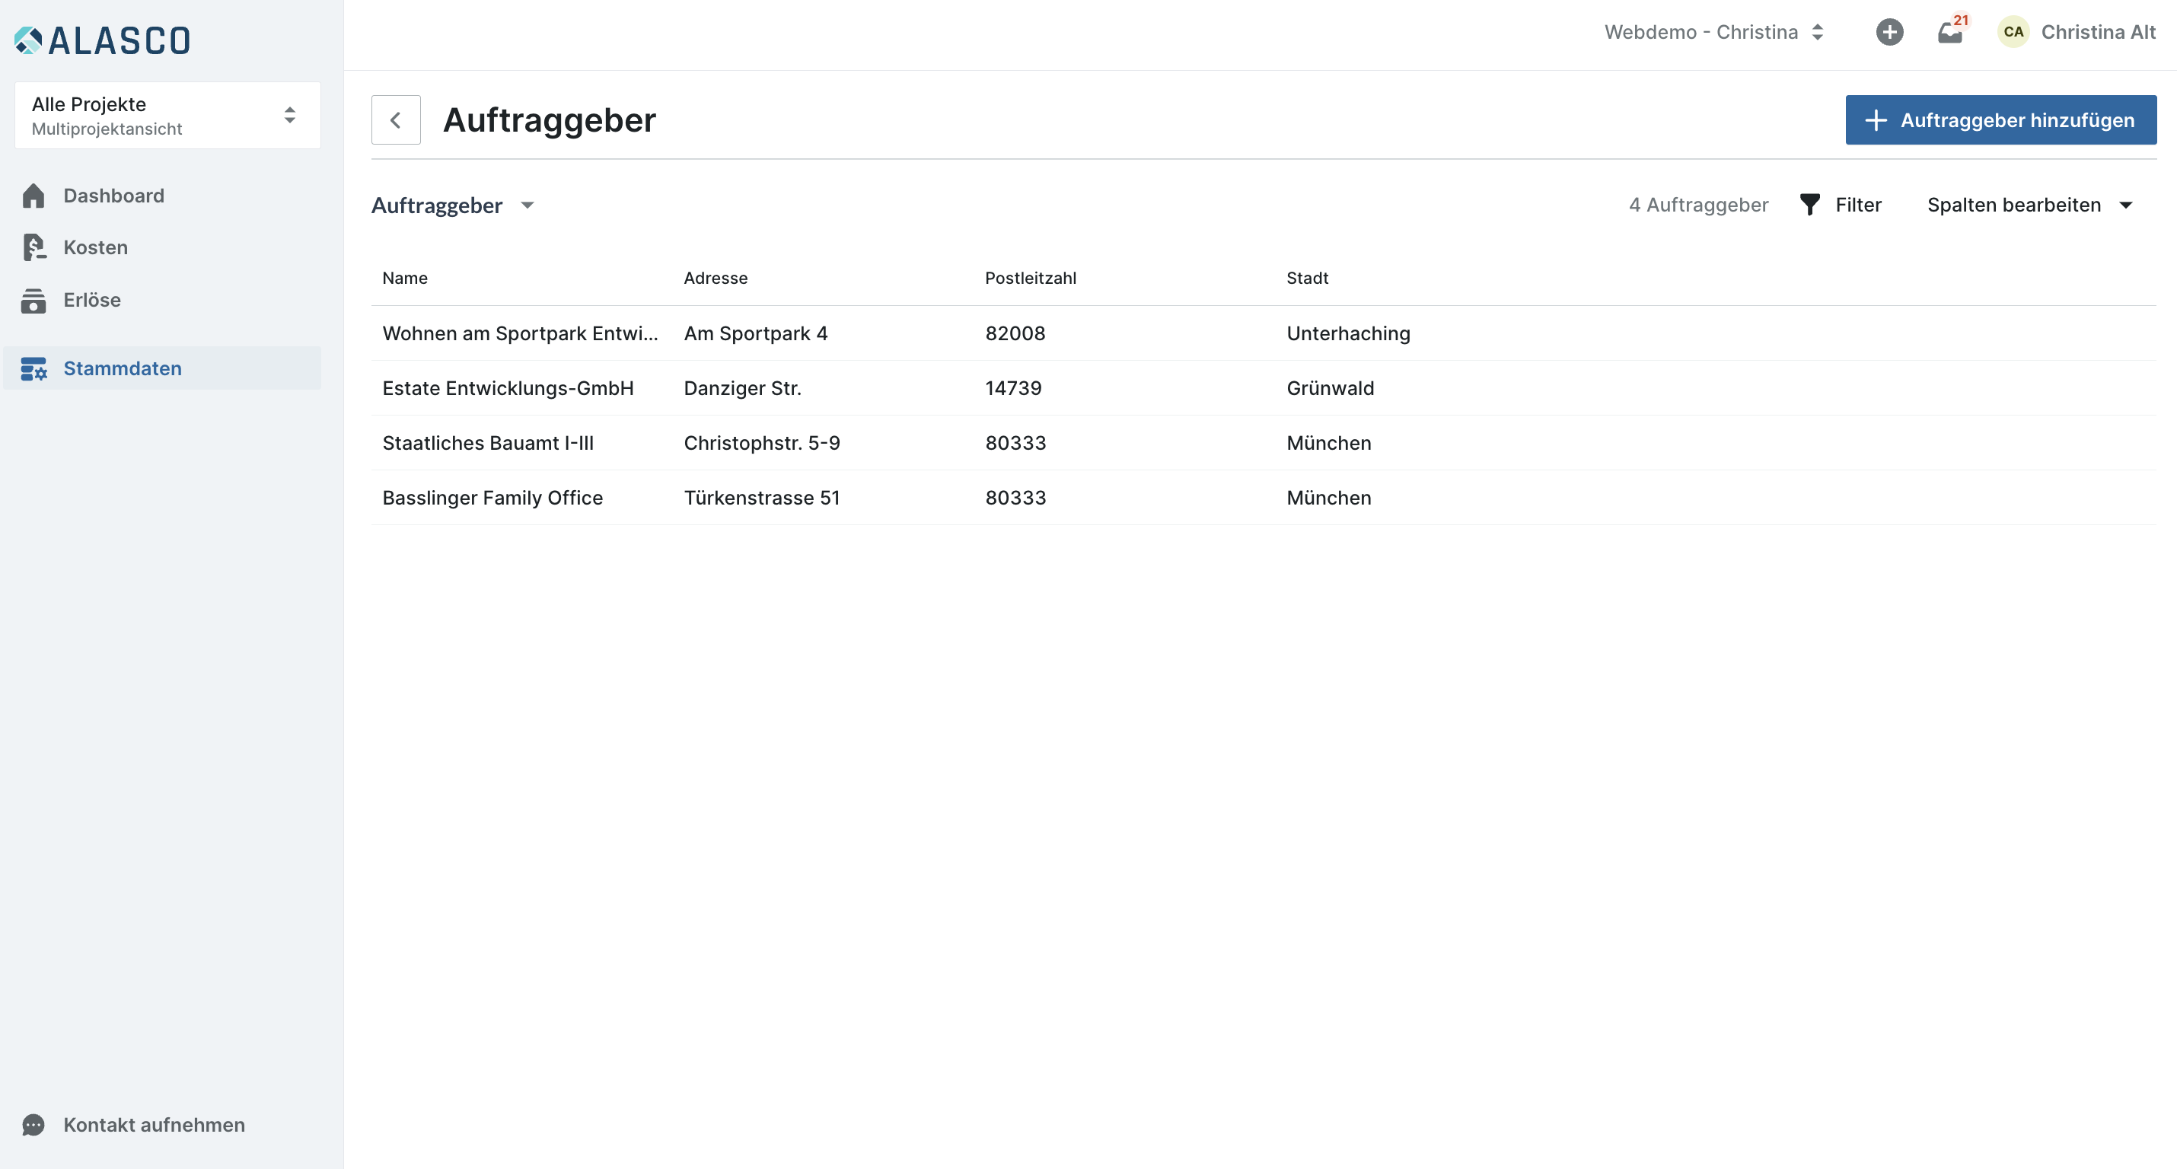Click address Türkenstrasse 51
This screenshot has height=1169, width=2177.
[761, 498]
